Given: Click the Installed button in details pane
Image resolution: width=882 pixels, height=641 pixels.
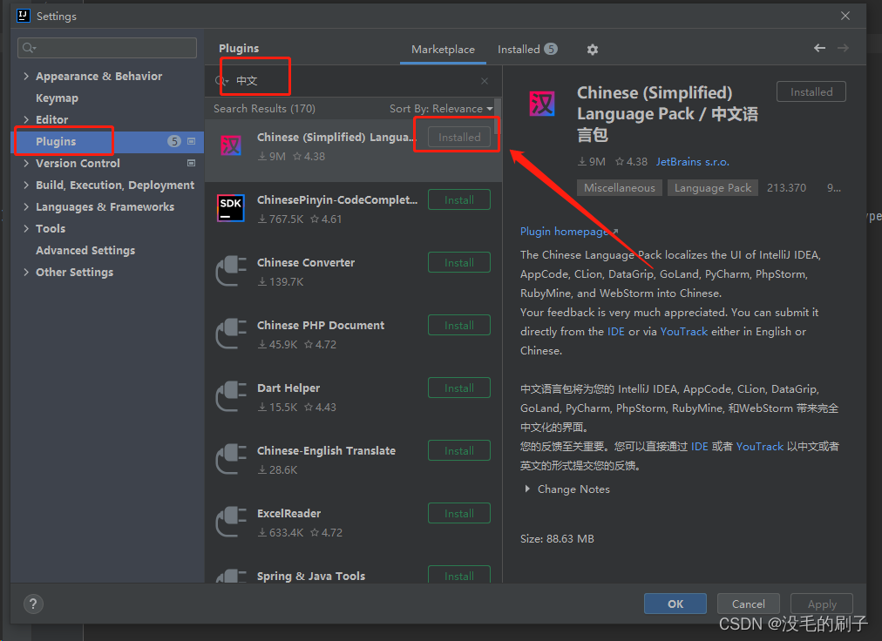Looking at the screenshot, I should pos(811,91).
